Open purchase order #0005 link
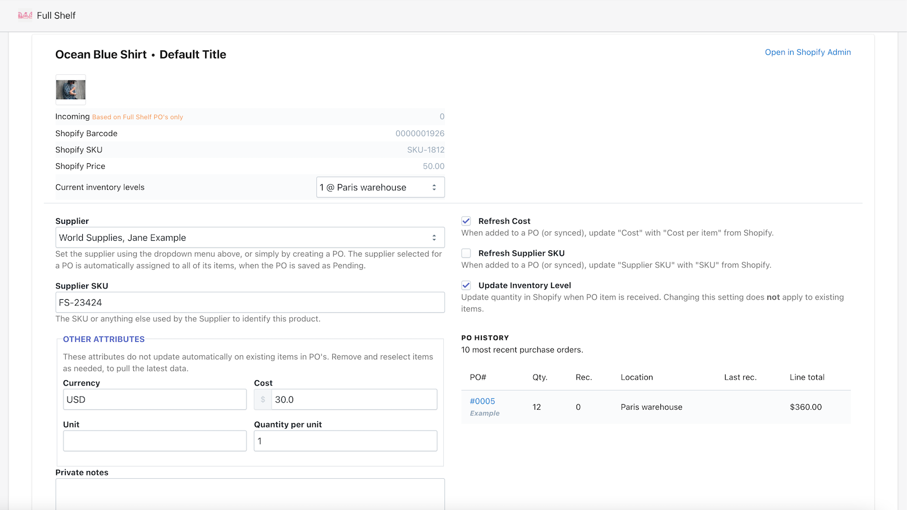 tap(482, 401)
